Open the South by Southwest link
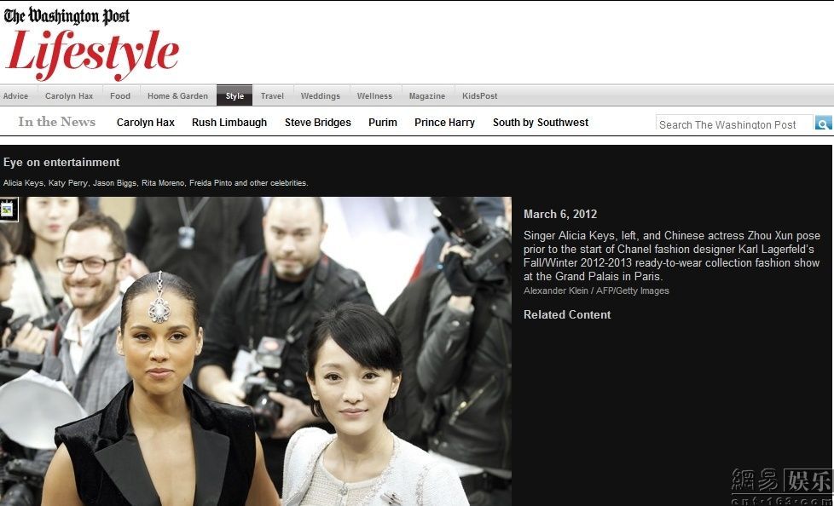 point(541,123)
